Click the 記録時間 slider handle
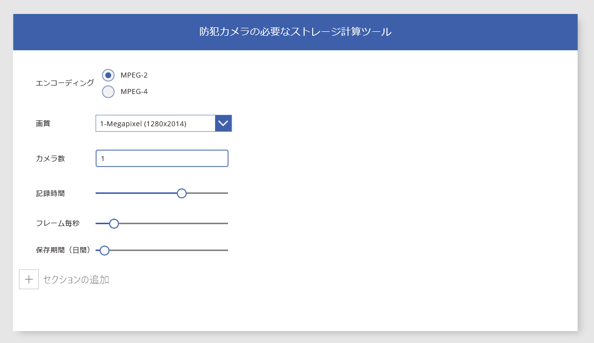Screen dimensions: 594x343 (182, 193)
